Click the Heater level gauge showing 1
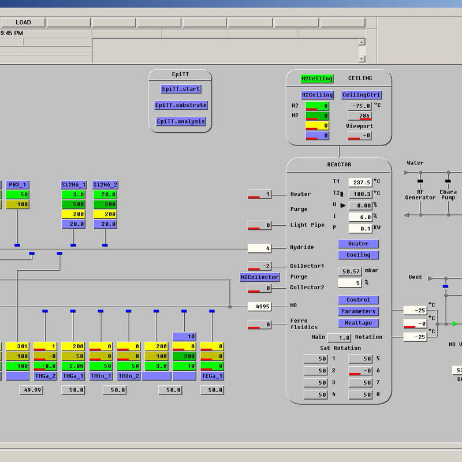 click(x=259, y=195)
